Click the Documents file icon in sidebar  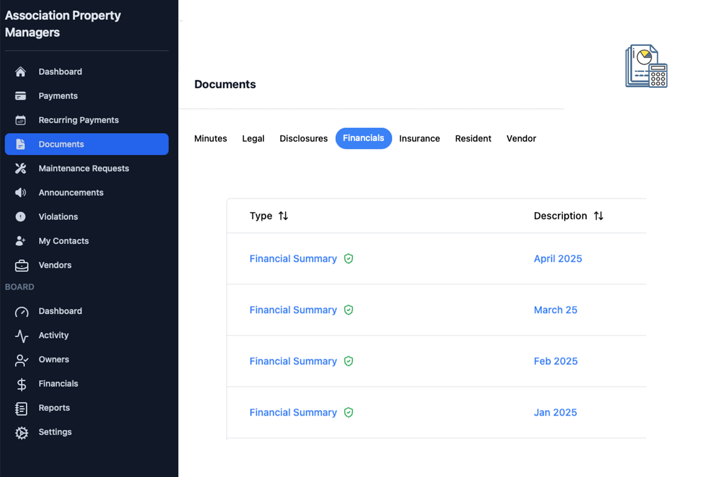click(21, 144)
